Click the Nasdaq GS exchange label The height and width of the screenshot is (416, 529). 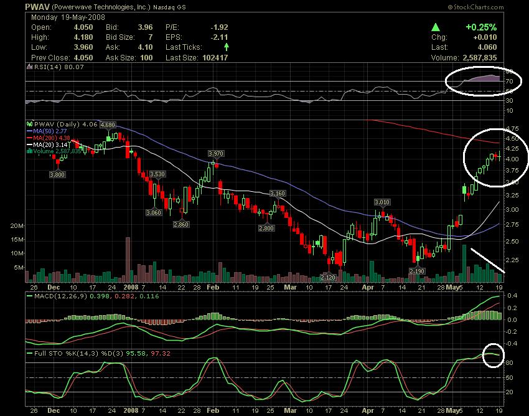[x=169, y=7]
